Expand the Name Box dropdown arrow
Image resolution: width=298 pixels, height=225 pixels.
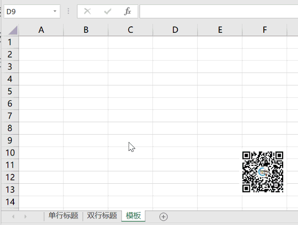pos(55,11)
